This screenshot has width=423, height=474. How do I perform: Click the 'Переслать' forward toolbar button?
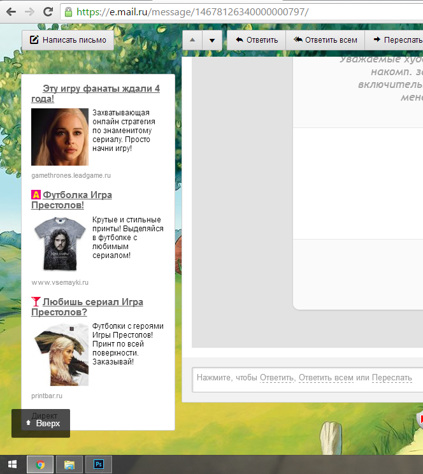(394, 40)
